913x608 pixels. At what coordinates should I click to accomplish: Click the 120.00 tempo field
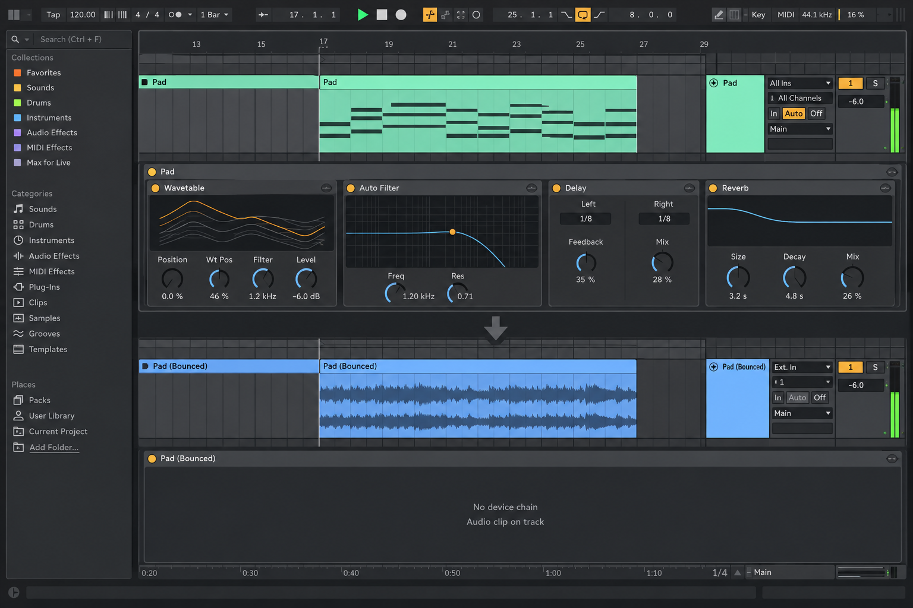point(83,15)
